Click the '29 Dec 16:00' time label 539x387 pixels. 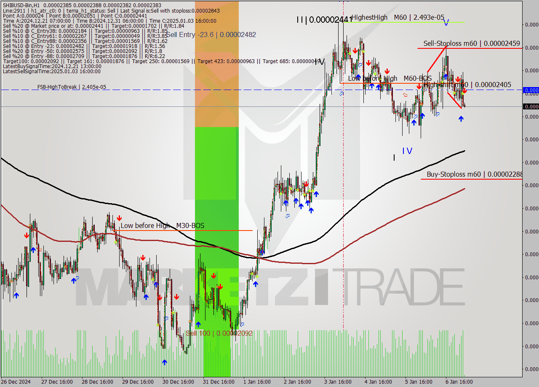coord(138,382)
